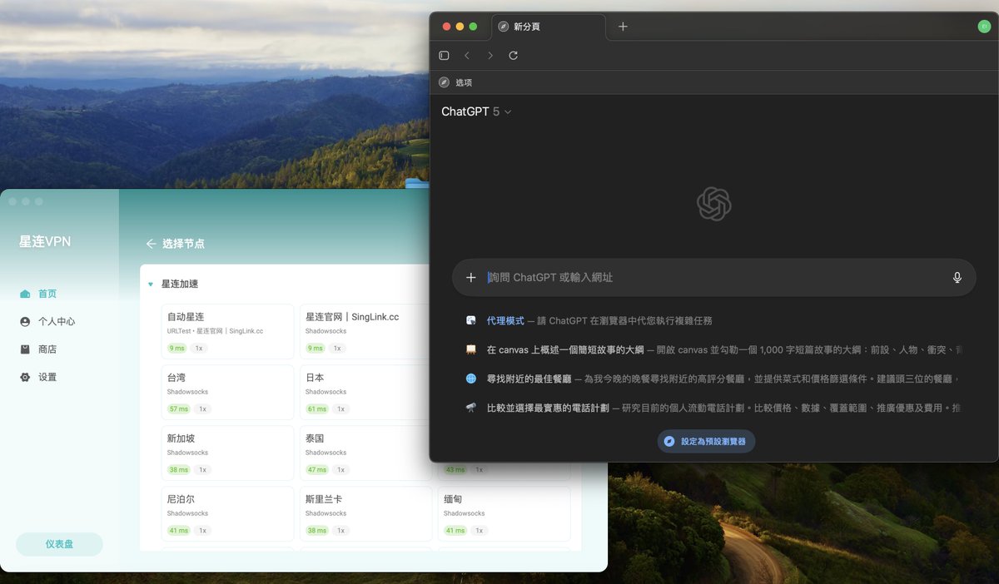Click the square sidebar icon in browser toolbar
Viewport: 999px width, 584px height.
coord(444,55)
